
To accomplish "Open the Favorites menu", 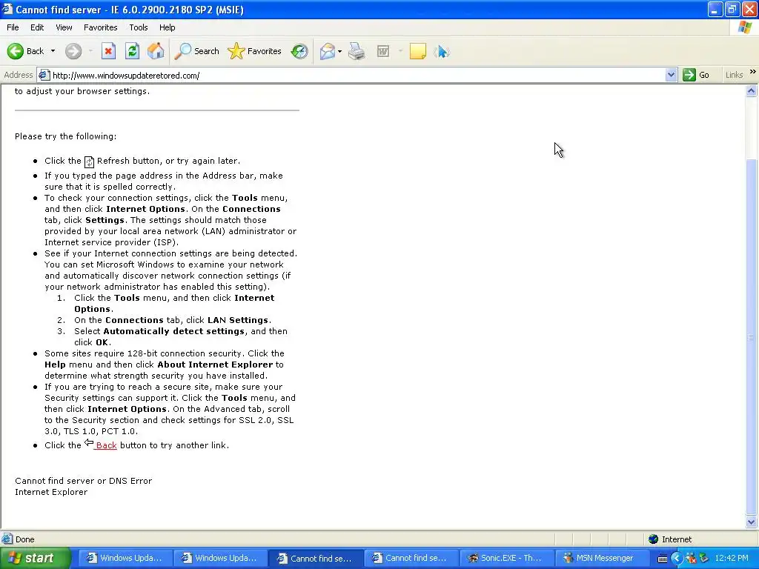I will (100, 27).
